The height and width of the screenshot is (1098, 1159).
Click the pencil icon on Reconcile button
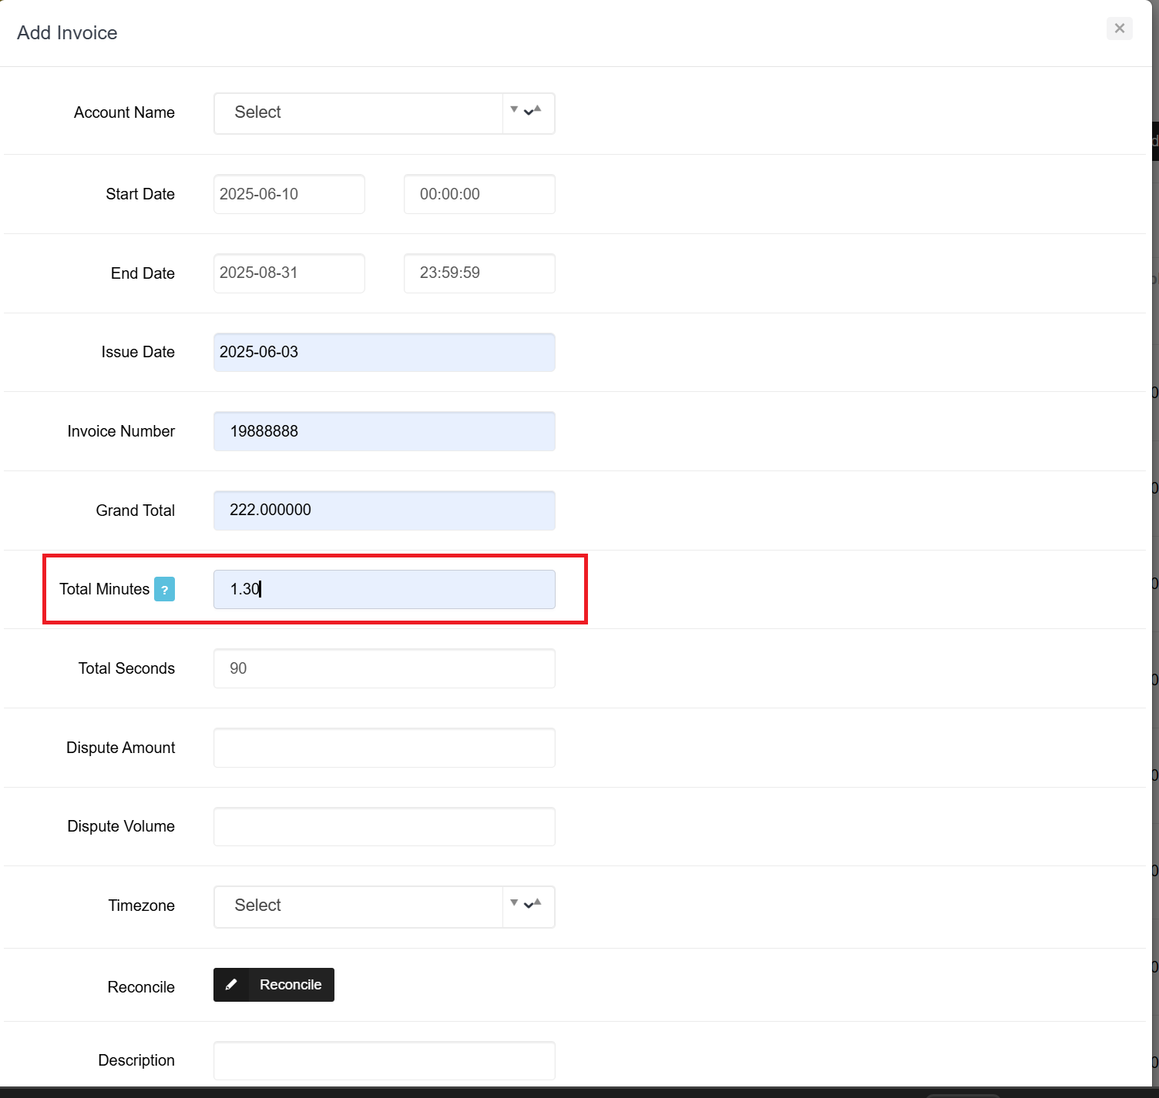click(230, 985)
